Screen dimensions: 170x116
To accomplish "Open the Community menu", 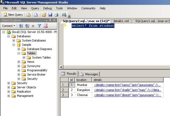I will 88,8.
